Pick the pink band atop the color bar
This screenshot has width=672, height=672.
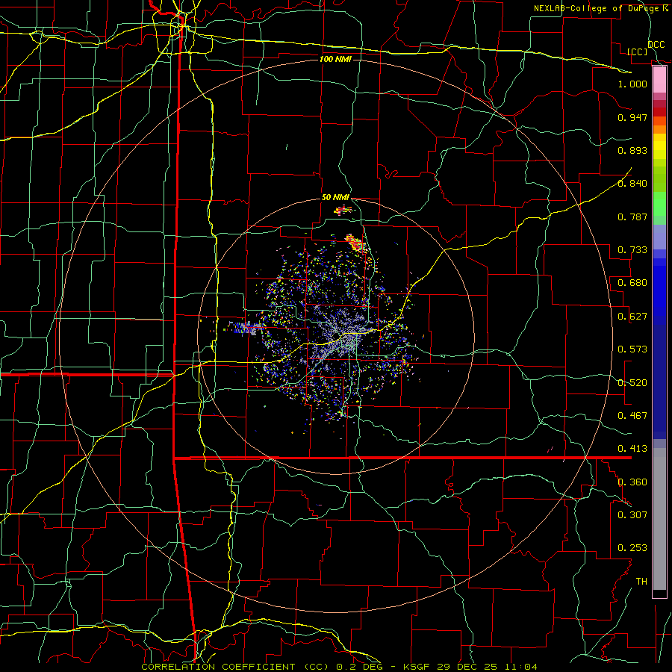coord(659,80)
